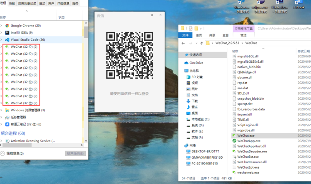The width and height of the screenshot is (311, 184).
Task: Open WeChat login window settings gear
Action: [152, 15]
